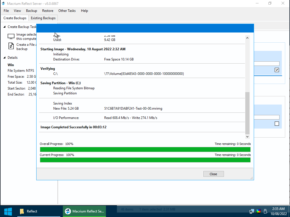Click the lower input field behind the dialog
This screenshot has height=217, width=290.
pyautogui.click(x=266, y=117)
